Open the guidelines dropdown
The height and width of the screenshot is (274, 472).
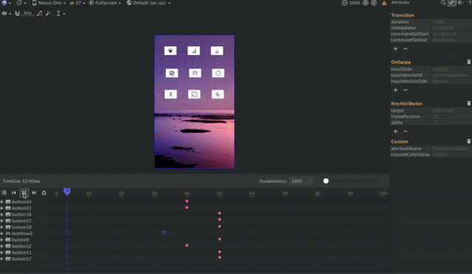pyautogui.click(x=60, y=13)
